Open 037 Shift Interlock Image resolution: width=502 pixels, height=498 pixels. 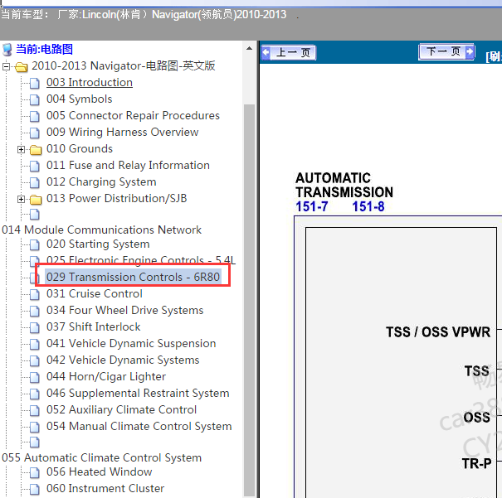93,327
